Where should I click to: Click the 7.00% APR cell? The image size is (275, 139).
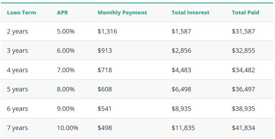coord(66,70)
